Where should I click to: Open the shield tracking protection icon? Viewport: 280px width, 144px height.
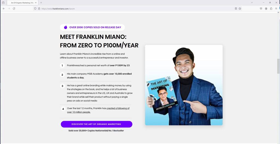35,8
